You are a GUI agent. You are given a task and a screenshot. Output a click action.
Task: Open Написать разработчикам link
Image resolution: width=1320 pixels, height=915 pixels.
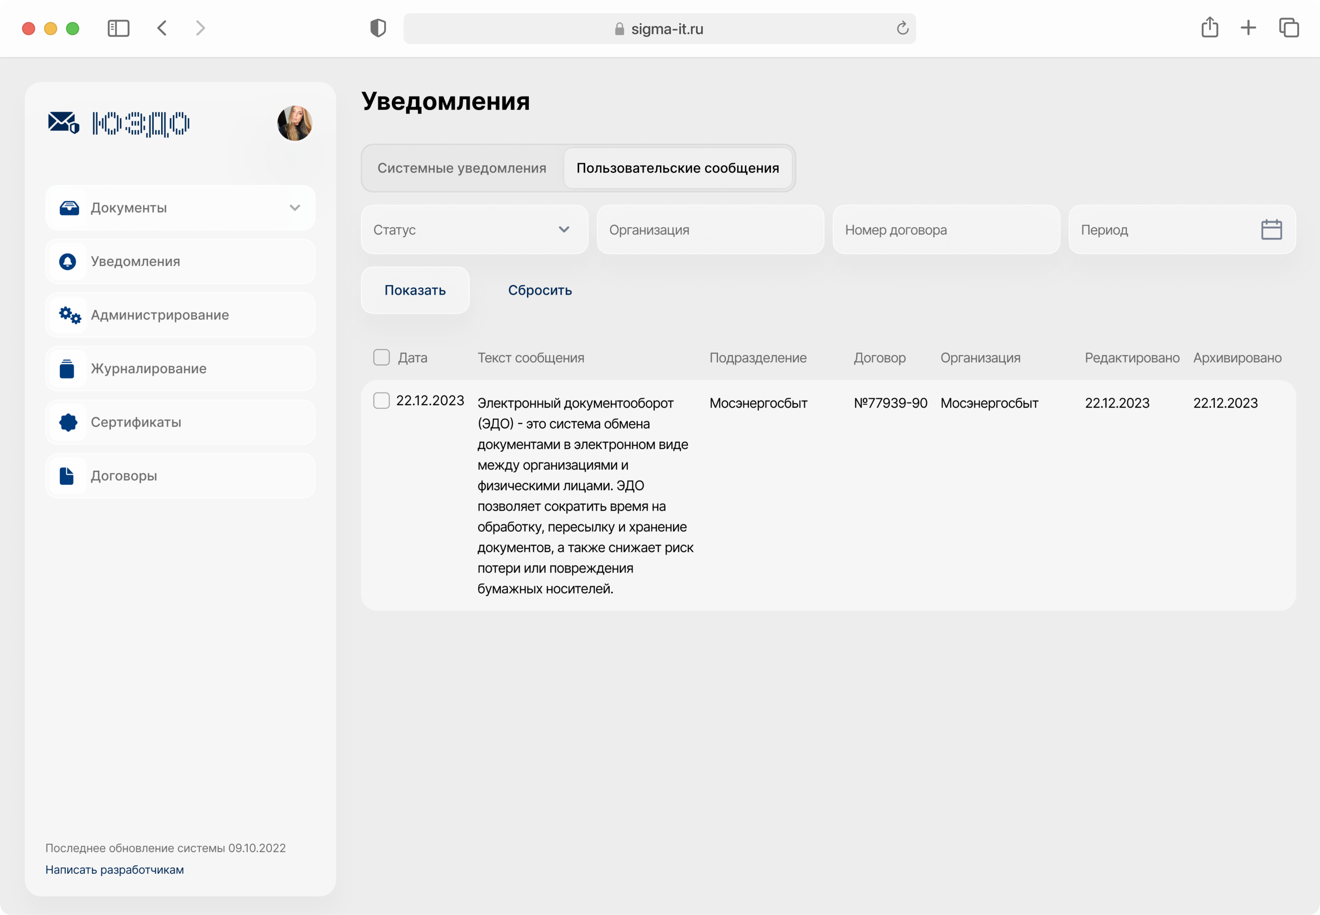(115, 870)
